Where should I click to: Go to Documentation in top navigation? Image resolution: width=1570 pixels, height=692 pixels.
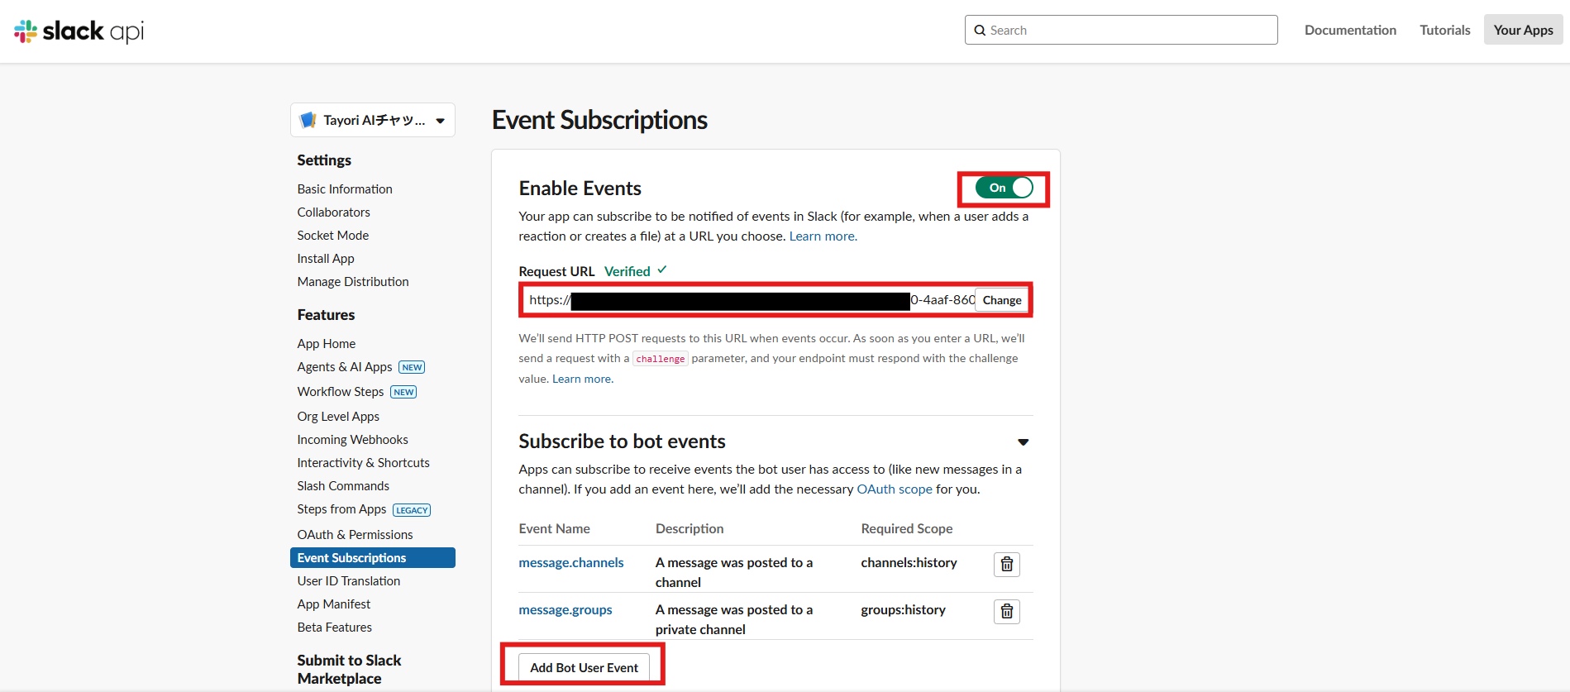pyautogui.click(x=1350, y=30)
